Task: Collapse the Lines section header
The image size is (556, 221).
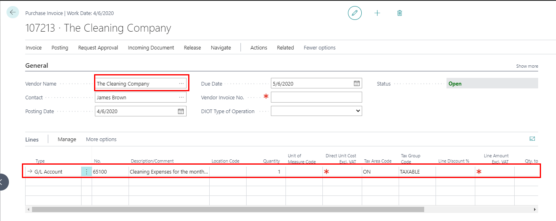Action: pyautogui.click(x=32, y=139)
